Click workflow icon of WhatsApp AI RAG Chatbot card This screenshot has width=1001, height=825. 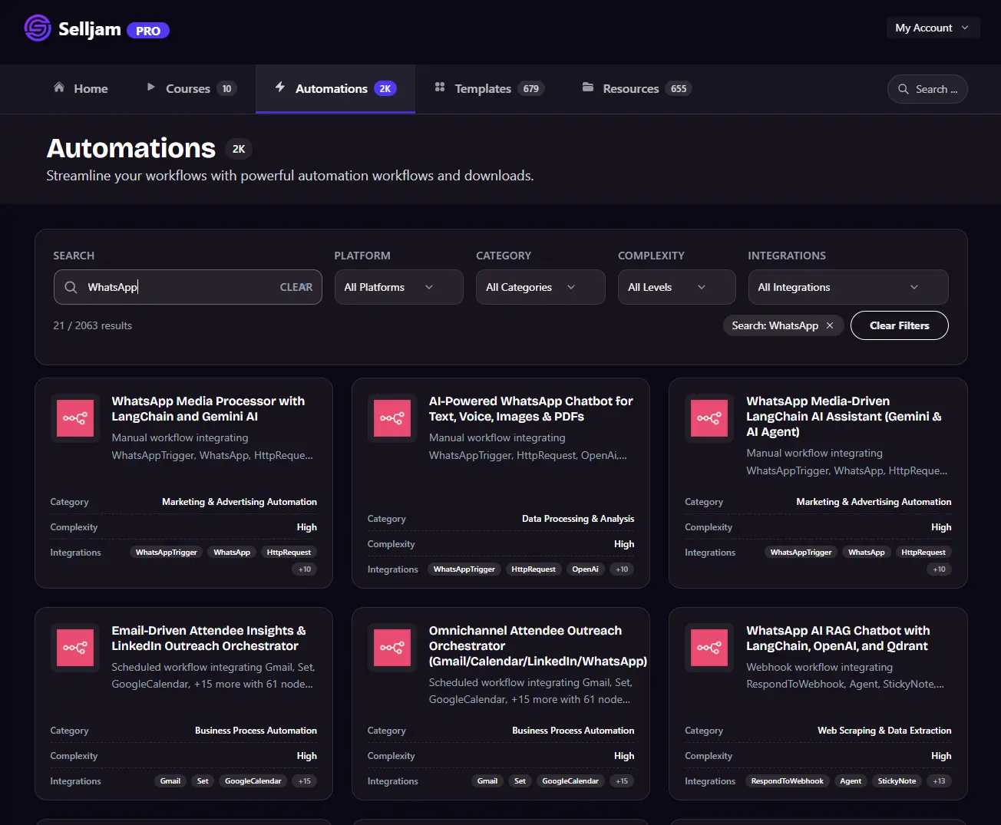(709, 648)
